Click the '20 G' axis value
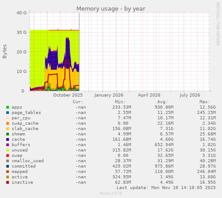 [21, 52]
